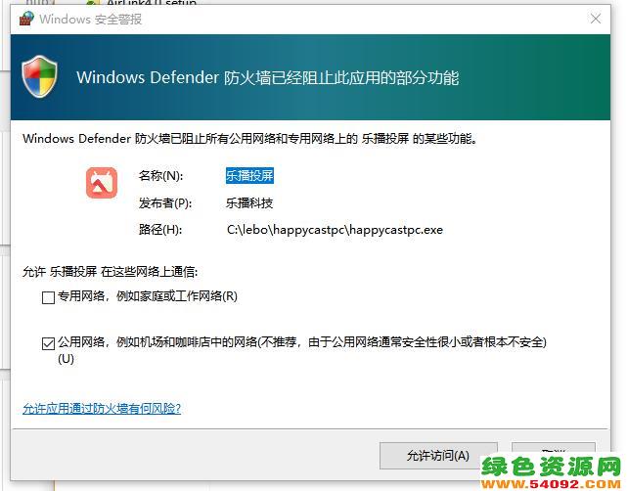Click the 发布者(P): label
The image size is (627, 491).
click(x=164, y=202)
